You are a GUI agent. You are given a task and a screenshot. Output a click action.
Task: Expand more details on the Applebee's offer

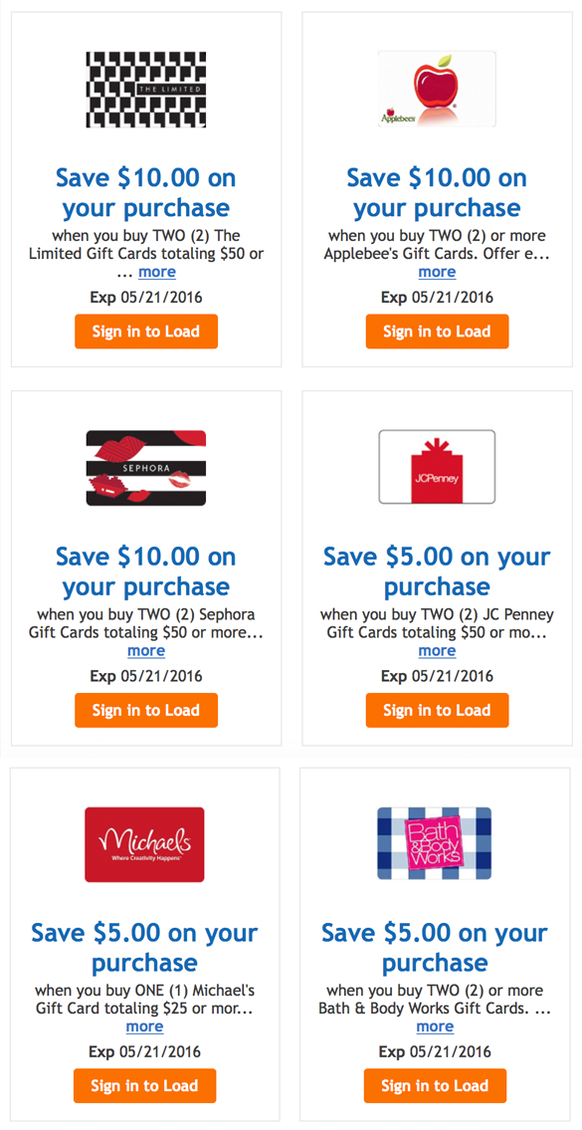tap(437, 271)
